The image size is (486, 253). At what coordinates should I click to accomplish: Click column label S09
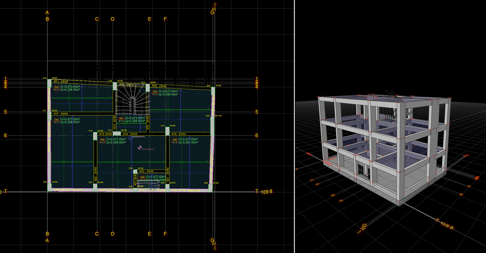point(206,183)
